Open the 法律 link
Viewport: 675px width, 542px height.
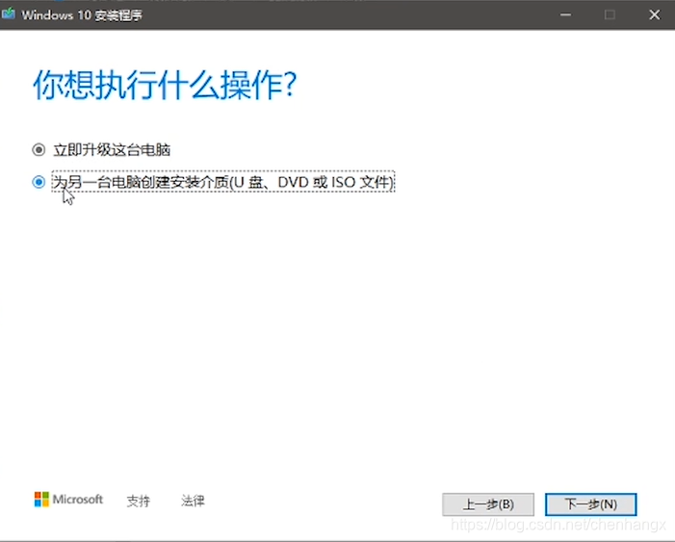(193, 501)
